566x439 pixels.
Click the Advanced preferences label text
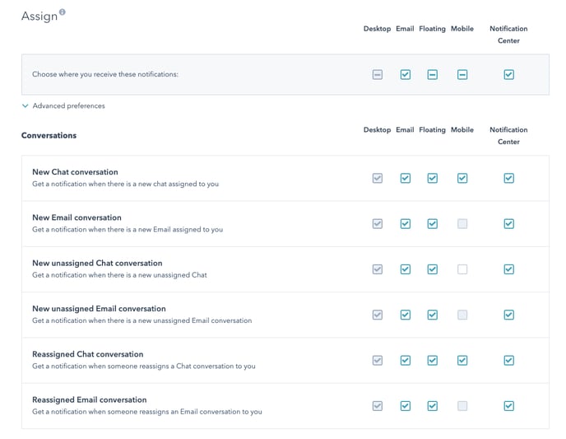pos(68,106)
